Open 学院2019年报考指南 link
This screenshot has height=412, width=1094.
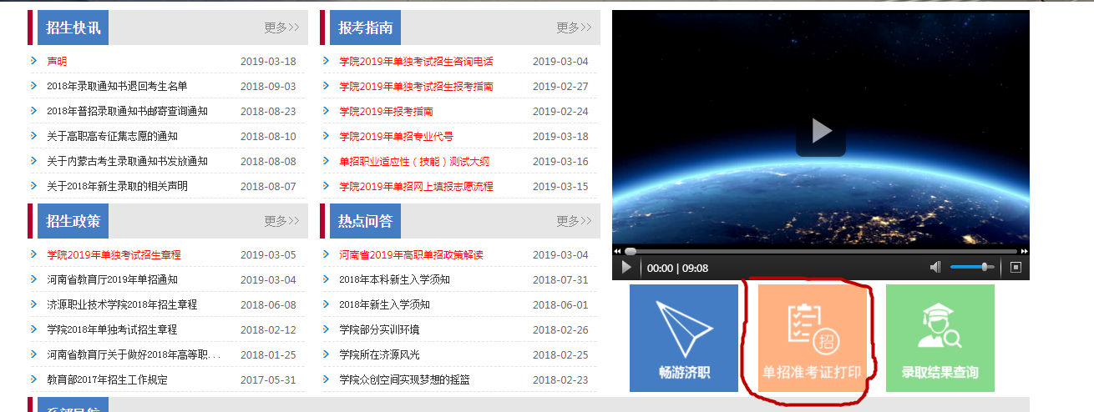(x=386, y=112)
